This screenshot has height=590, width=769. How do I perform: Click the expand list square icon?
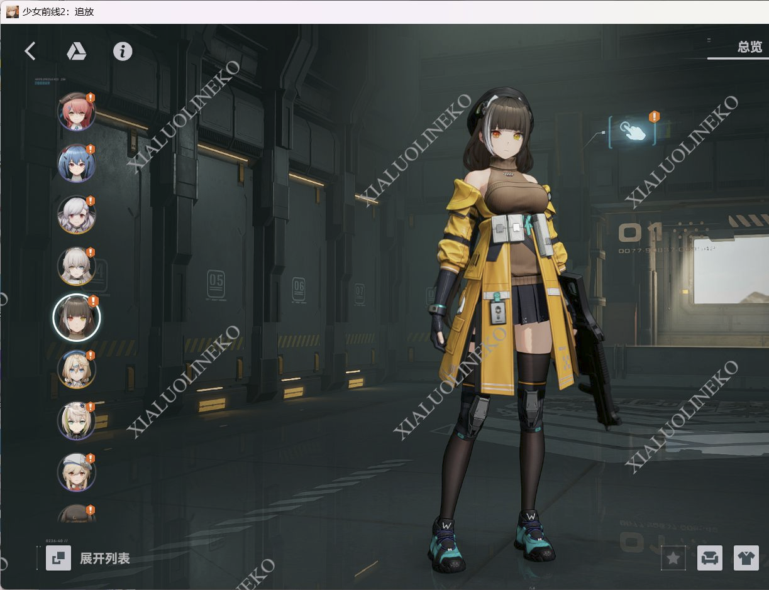[58, 558]
